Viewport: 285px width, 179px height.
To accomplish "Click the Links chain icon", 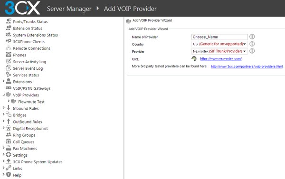I will [9, 168].
